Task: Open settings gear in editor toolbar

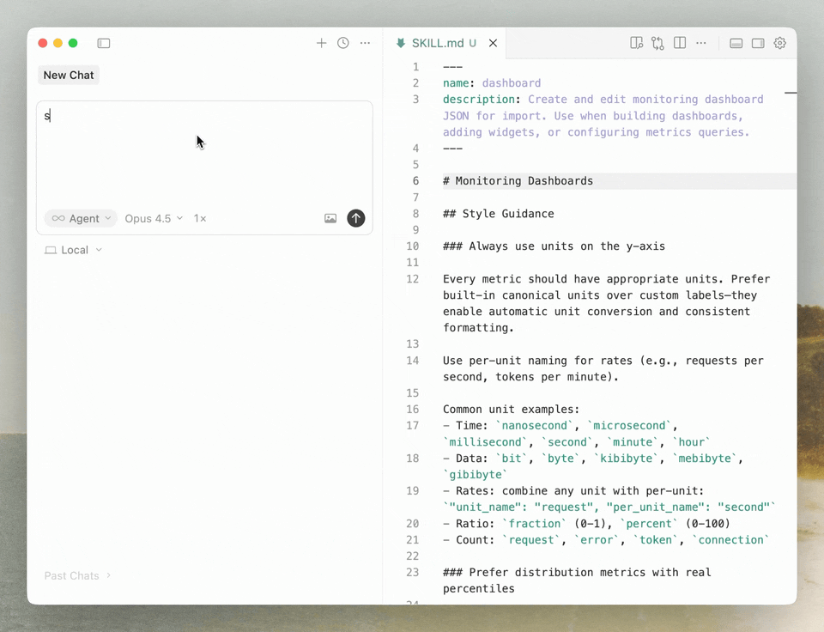Action: (779, 43)
